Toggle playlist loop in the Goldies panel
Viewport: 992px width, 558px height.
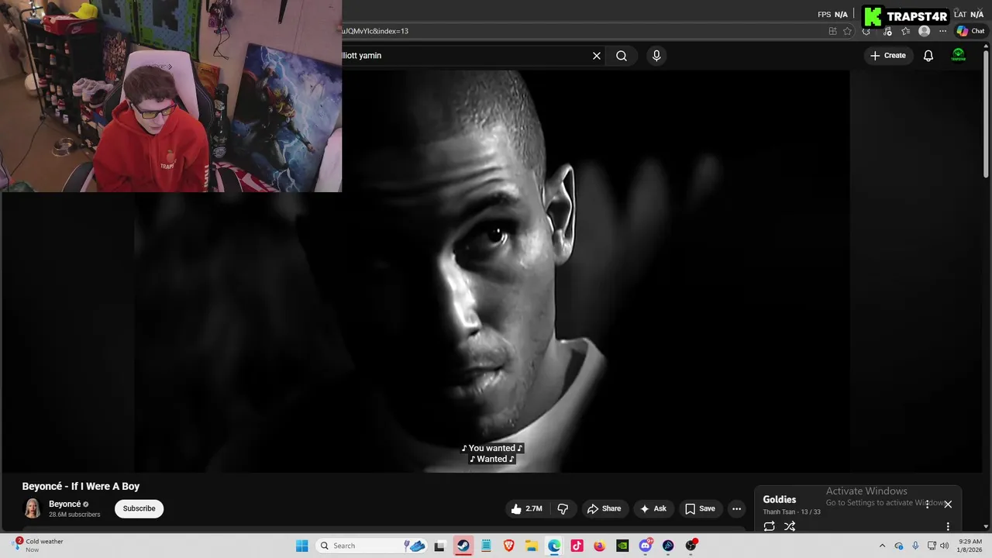pos(769,526)
